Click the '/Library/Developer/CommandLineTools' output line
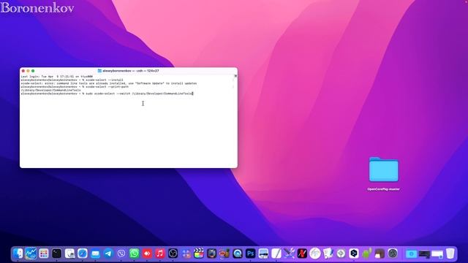The image size is (468, 263). coord(50,90)
